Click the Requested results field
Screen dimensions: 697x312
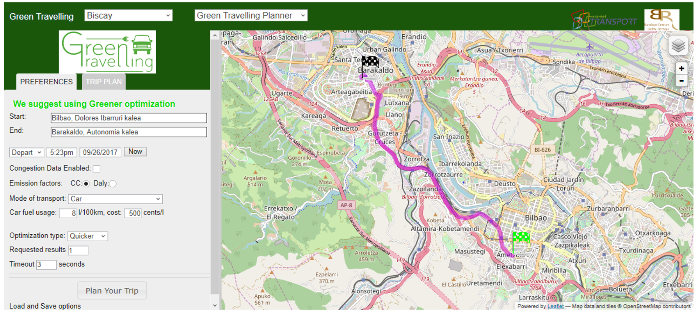(78, 250)
